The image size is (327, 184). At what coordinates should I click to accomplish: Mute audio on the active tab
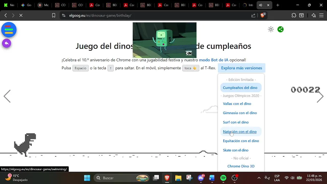click(261, 5)
